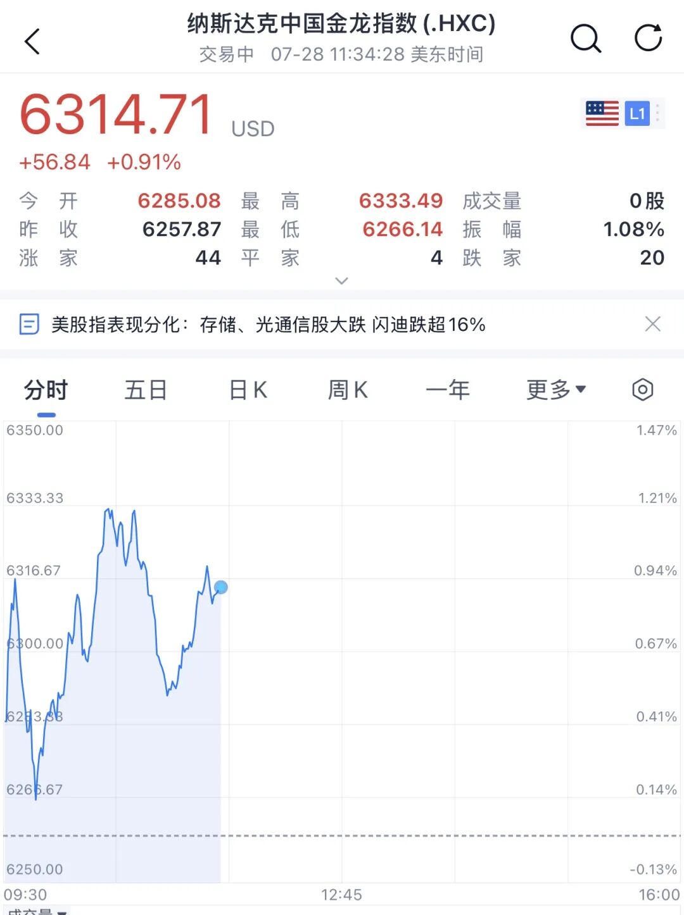This screenshot has height=915, width=684.
Task: Tap the three-dot menu beside L1
Action: point(658,113)
